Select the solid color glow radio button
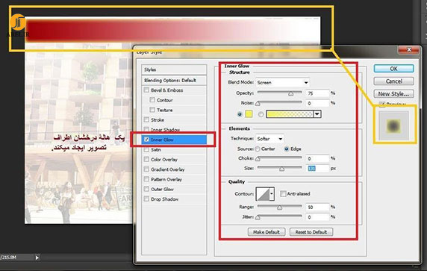427x271 pixels. [240, 114]
